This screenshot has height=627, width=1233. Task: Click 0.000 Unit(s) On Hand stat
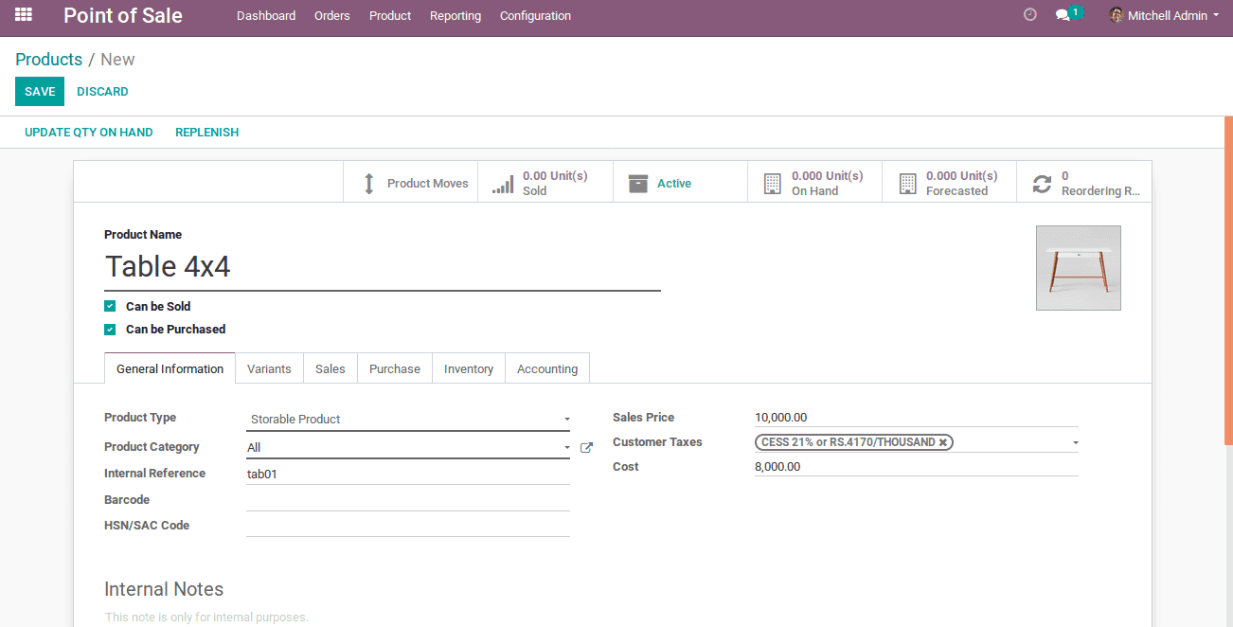tap(814, 182)
